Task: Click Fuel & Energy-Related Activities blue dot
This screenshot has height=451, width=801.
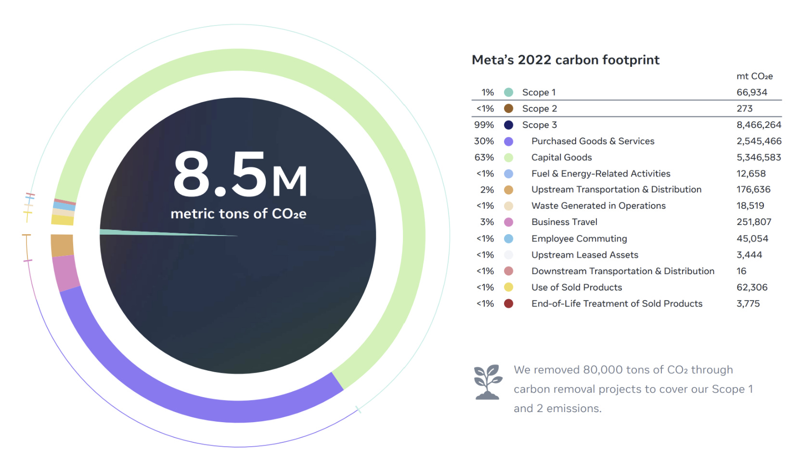Action: tap(508, 174)
